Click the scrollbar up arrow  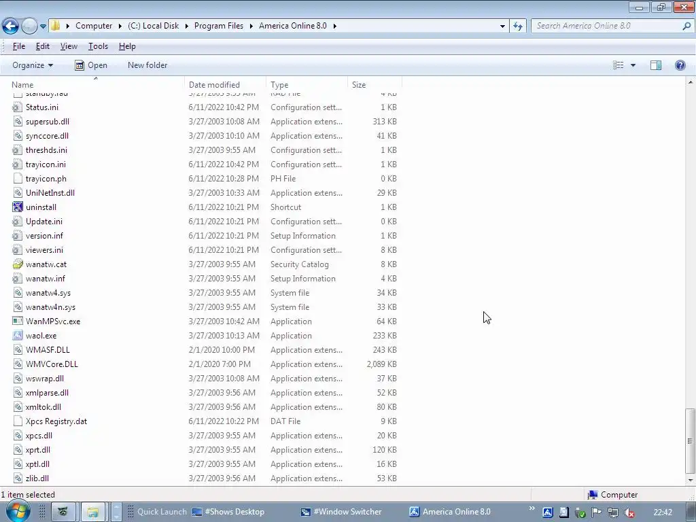[691, 82]
